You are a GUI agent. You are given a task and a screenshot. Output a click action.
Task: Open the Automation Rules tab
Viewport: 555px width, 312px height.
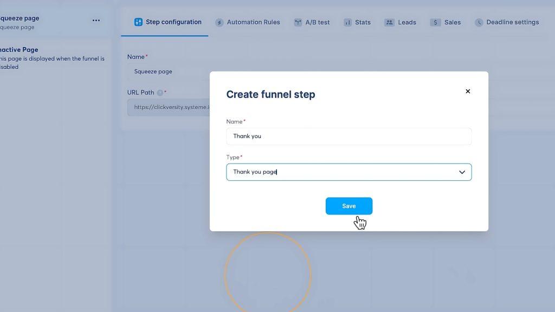(247, 22)
